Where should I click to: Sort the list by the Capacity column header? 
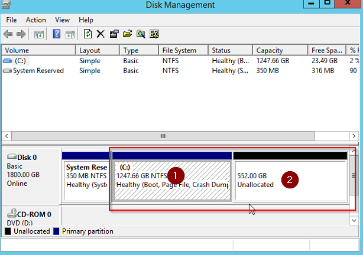click(x=270, y=50)
